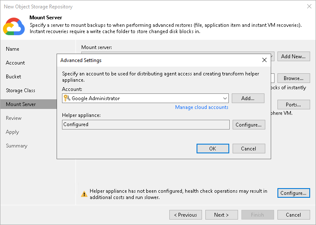This screenshot has height=225, width=316.
Task: Click the Advanced Settings title text
Action: coord(81,60)
